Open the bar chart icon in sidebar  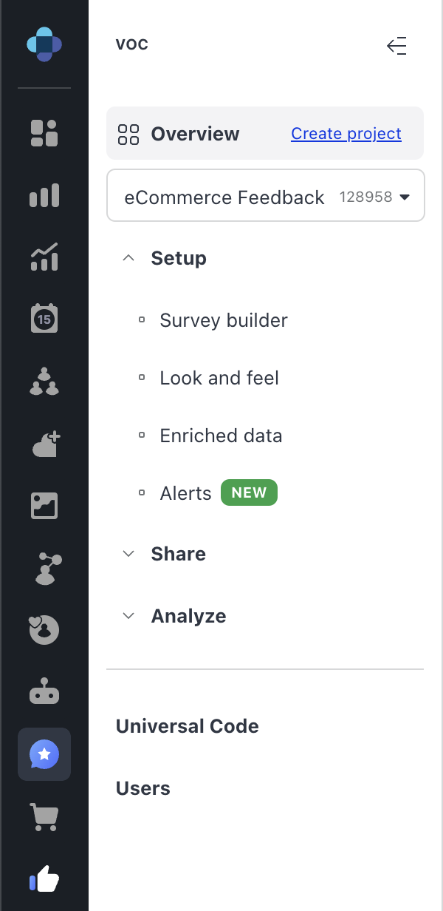tap(44, 195)
